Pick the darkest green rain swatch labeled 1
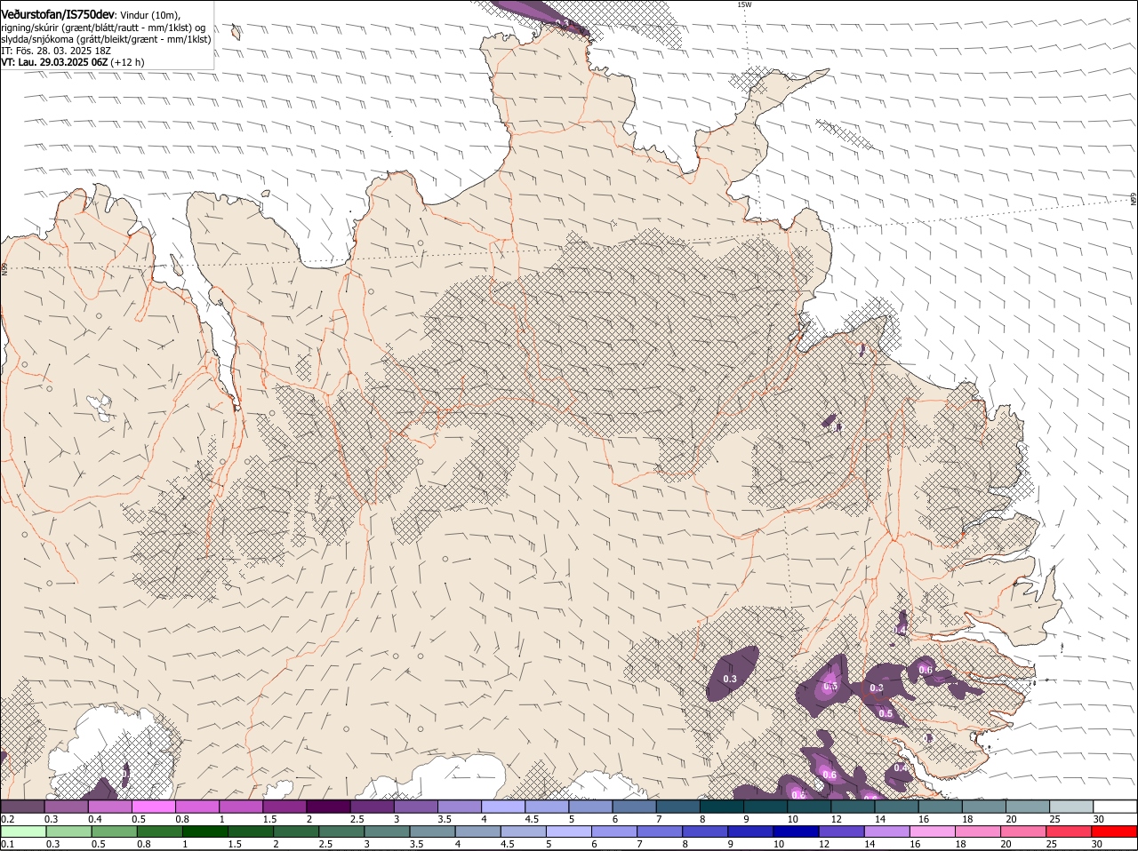Image resolution: width=1138 pixels, height=851 pixels. [204, 831]
